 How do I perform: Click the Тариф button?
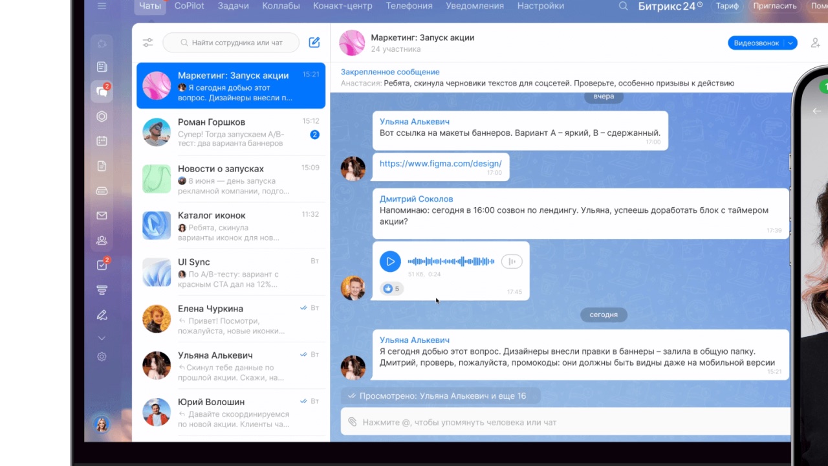pos(727,6)
